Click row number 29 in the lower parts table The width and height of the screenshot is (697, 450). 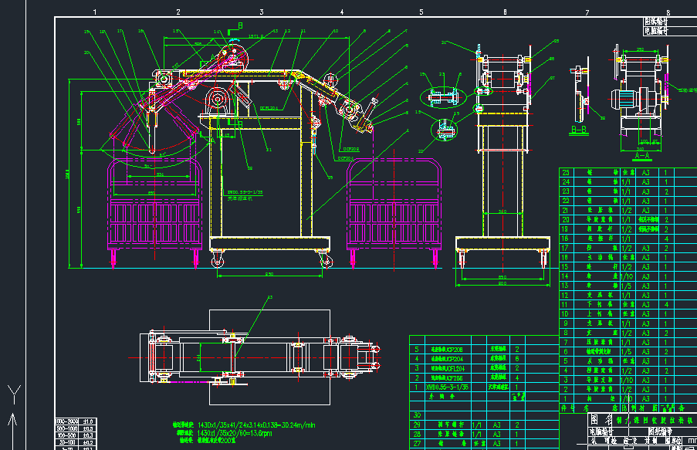point(417,425)
